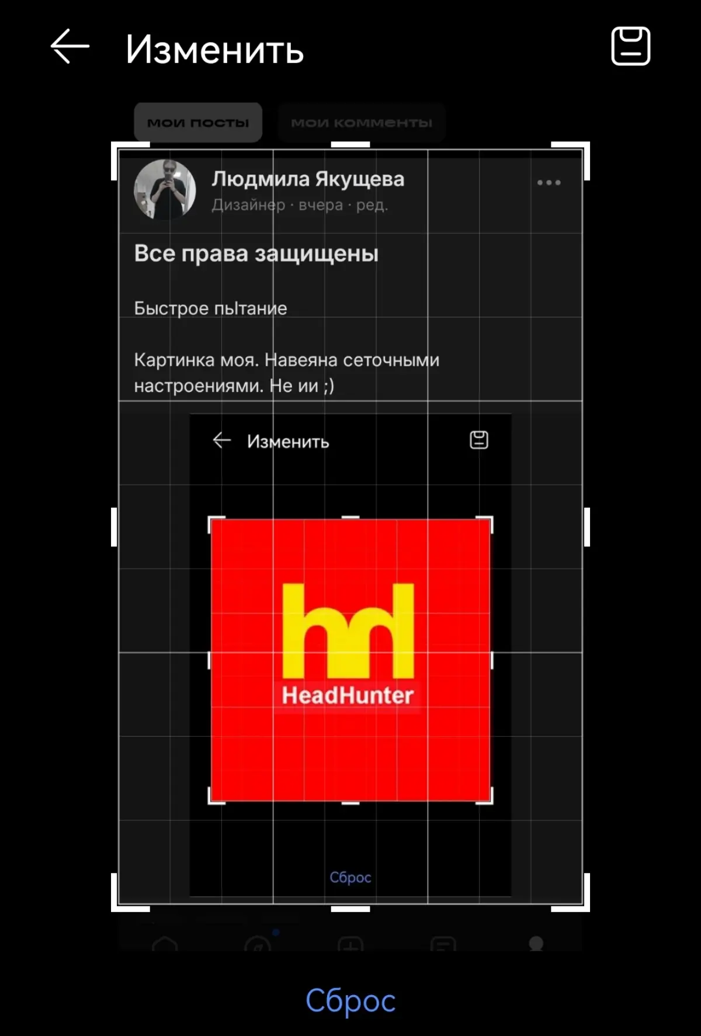Click the top-right corner handle of the outer crop frame
The image size is (701, 1036).
pyautogui.click(x=571, y=160)
